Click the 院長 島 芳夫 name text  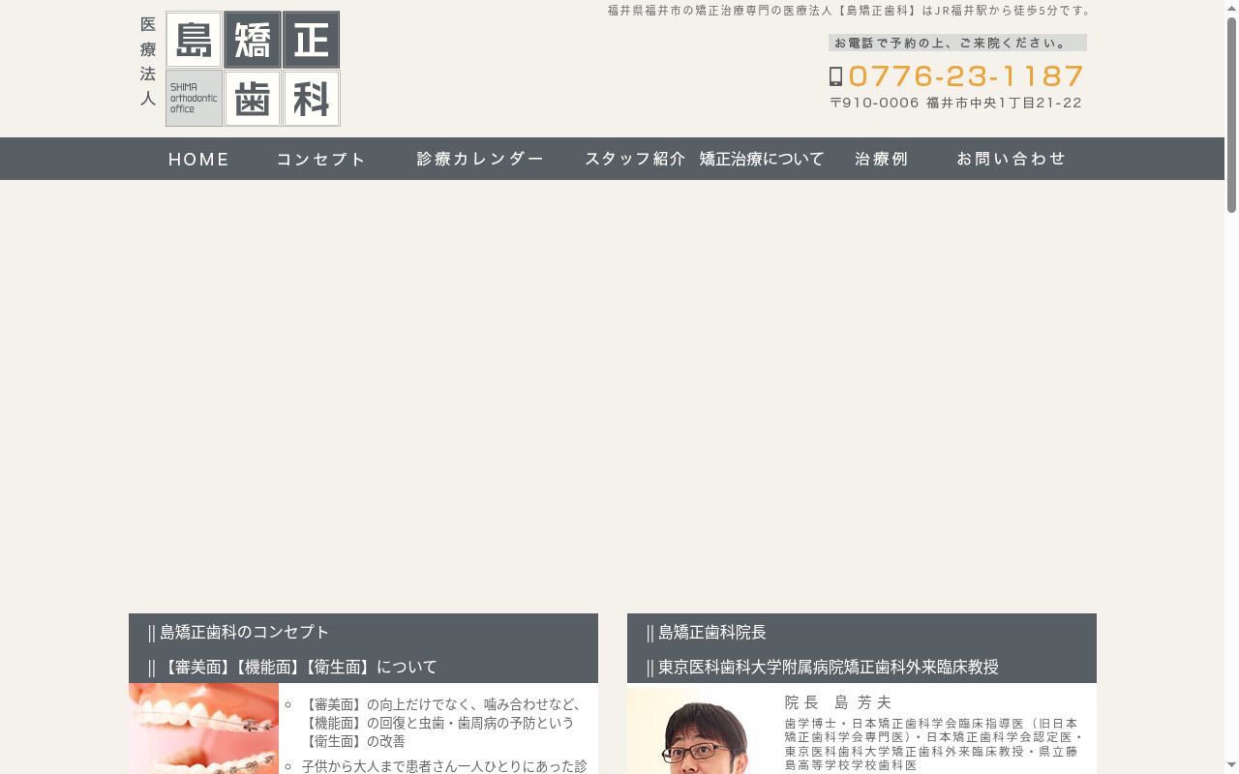click(x=838, y=702)
